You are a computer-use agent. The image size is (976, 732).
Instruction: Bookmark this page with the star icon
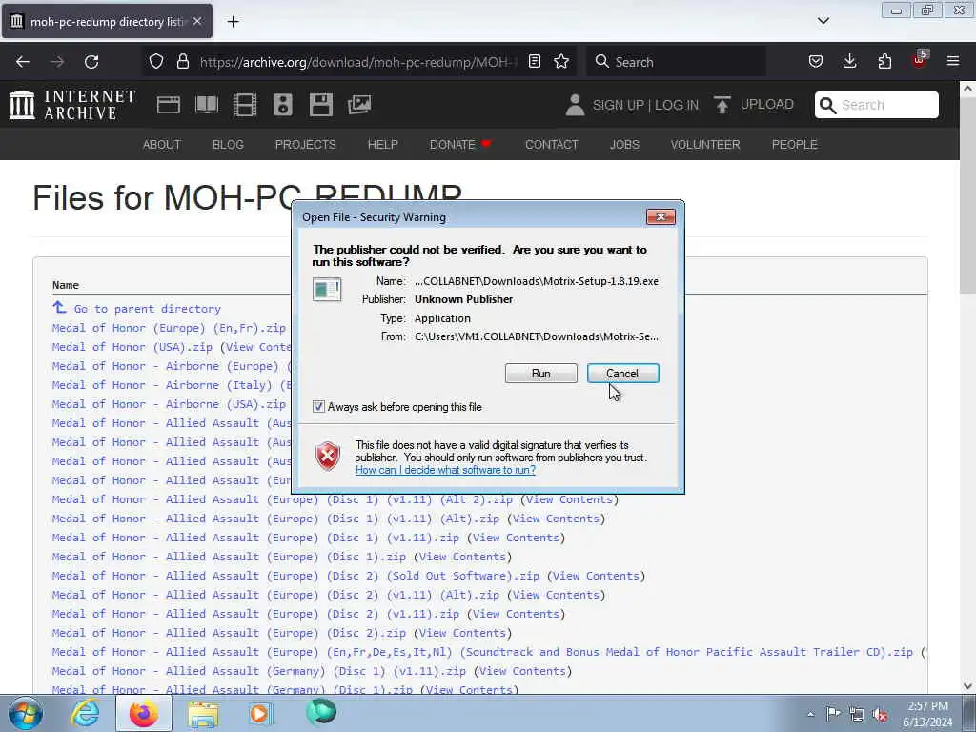561,62
